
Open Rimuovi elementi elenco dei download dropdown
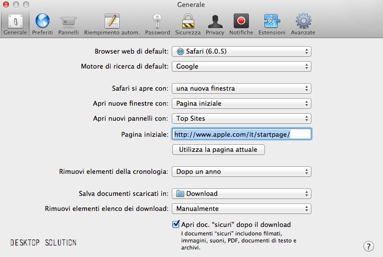point(241,208)
